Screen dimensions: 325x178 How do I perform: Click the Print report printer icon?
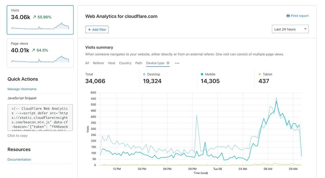coord(288,16)
